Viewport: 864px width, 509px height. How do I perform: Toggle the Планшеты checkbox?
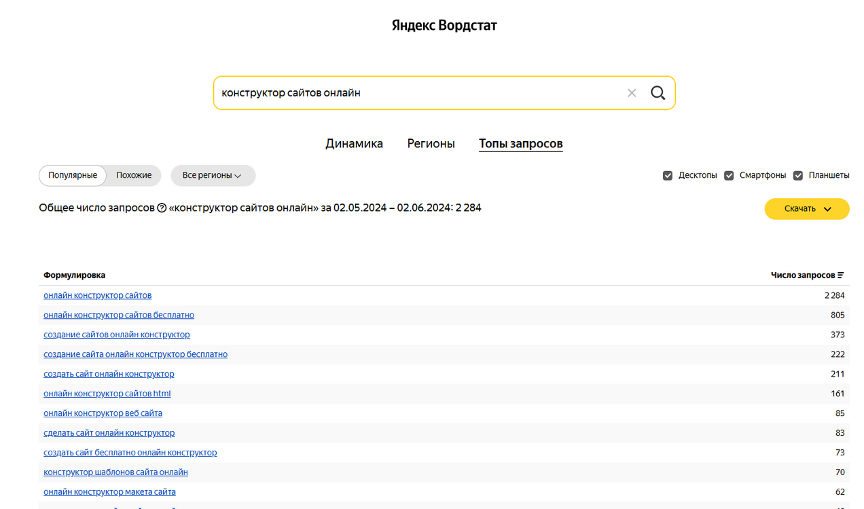click(798, 175)
